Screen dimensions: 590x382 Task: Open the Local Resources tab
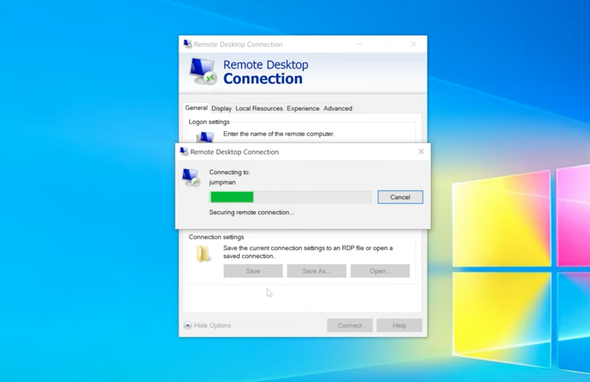[x=259, y=108]
